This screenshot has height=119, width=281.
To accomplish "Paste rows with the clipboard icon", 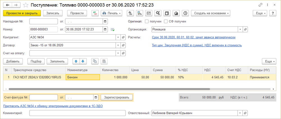I will (x=104, y=61).
